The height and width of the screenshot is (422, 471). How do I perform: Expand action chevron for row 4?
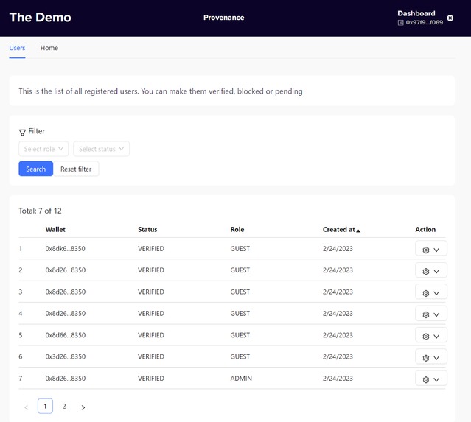coord(436,314)
